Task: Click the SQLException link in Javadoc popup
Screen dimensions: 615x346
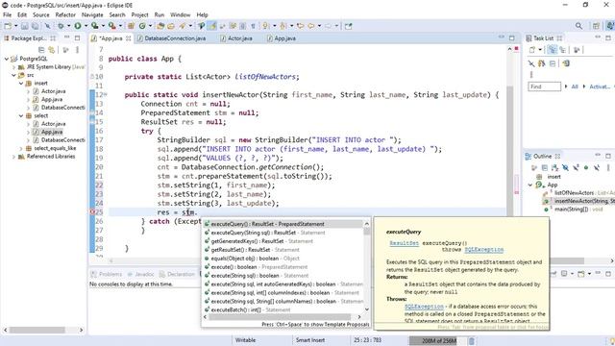Action: [x=483, y=250]
